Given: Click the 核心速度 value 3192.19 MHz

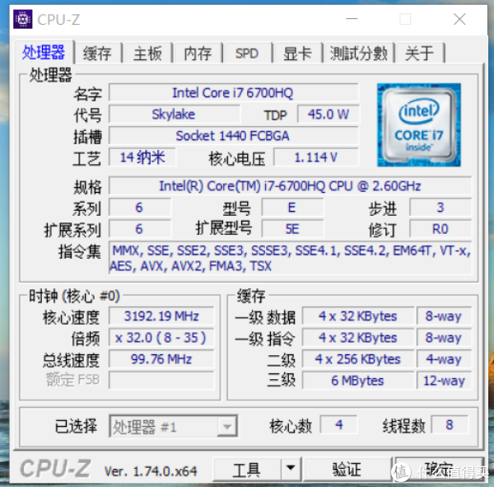Looking at the screenshot, I should (161, 316).
